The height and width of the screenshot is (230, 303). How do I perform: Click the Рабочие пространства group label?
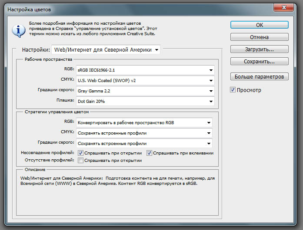[48, 59]
